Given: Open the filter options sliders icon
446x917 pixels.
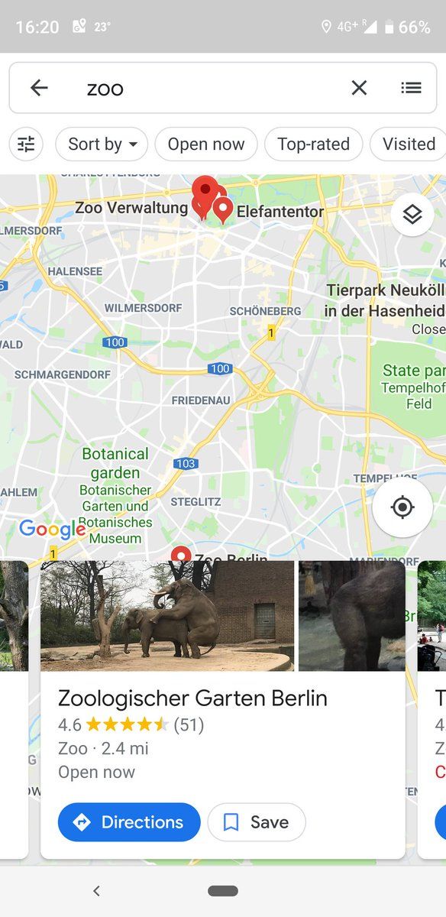Looking at the screenshot, I should click(x=26, y=144).
